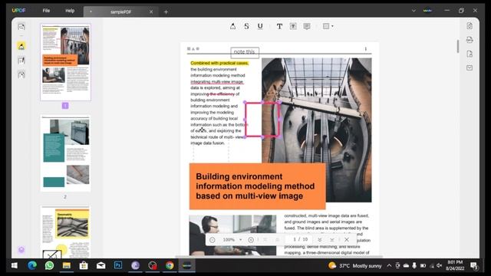Select page 3 thumbnail
This screenshot has width=491, height=276.
click(66, 232)
